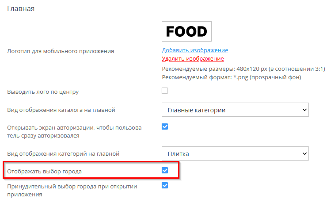Uncheck the authorization screen checkbox
The width and height of the screenshot is (327, 203).
pos(165,126)
